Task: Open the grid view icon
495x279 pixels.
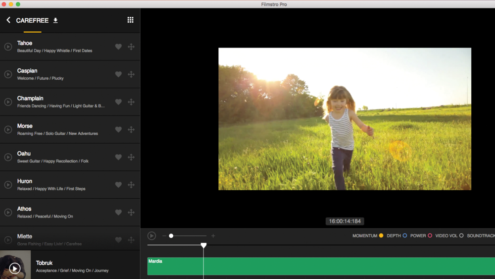Action: (x=130, y=20)
